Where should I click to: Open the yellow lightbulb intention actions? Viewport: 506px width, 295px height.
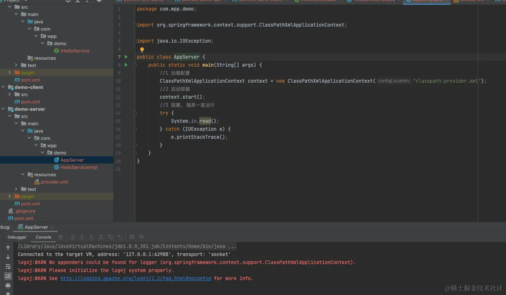[x=142, y=50]
